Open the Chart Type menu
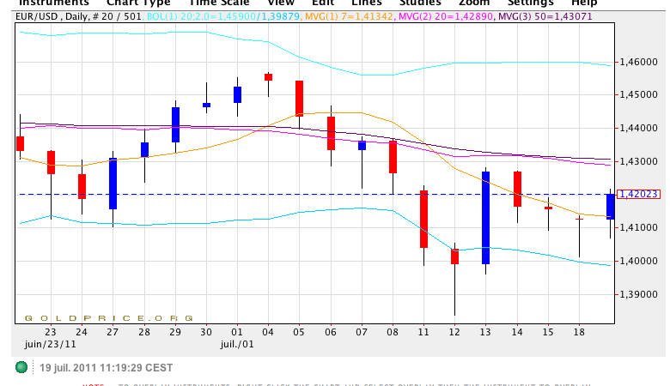The height and width of the screenshot is (386, 670). click(138, 3)
